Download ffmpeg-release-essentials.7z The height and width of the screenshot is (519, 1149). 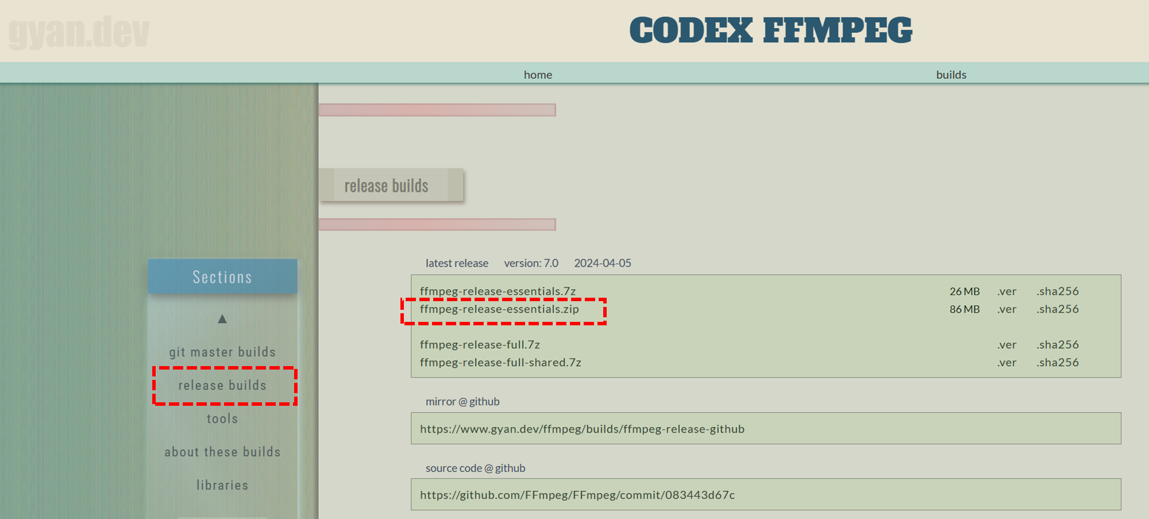click(x=498, y=291)
